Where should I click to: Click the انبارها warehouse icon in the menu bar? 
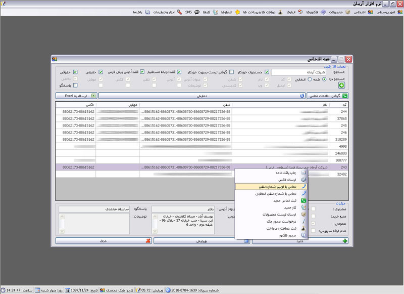(x=300, y=12)
